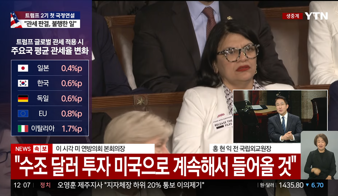The width and height of the screenshot is (338, 196).
Task: Click the blue down arrow beside 6.70
Action: [x=307, y=185]
